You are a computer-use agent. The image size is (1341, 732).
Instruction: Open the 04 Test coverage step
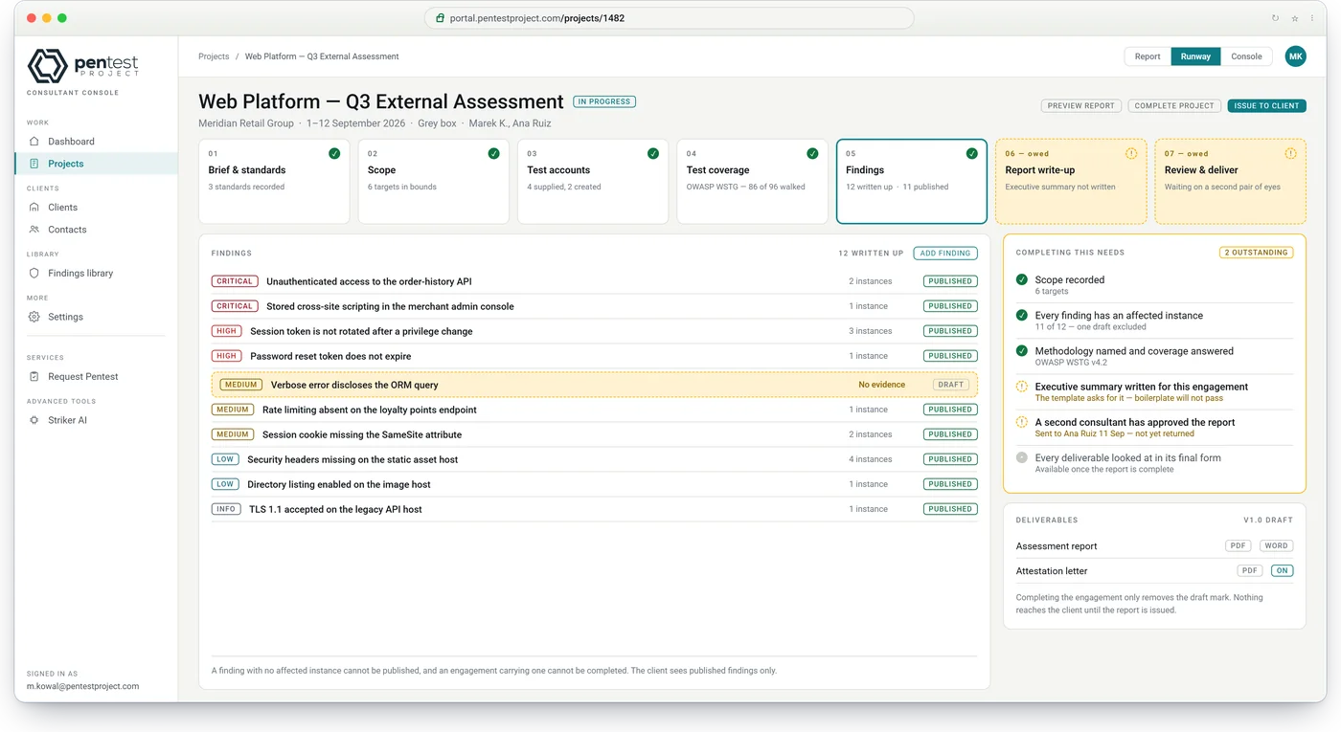752,182
